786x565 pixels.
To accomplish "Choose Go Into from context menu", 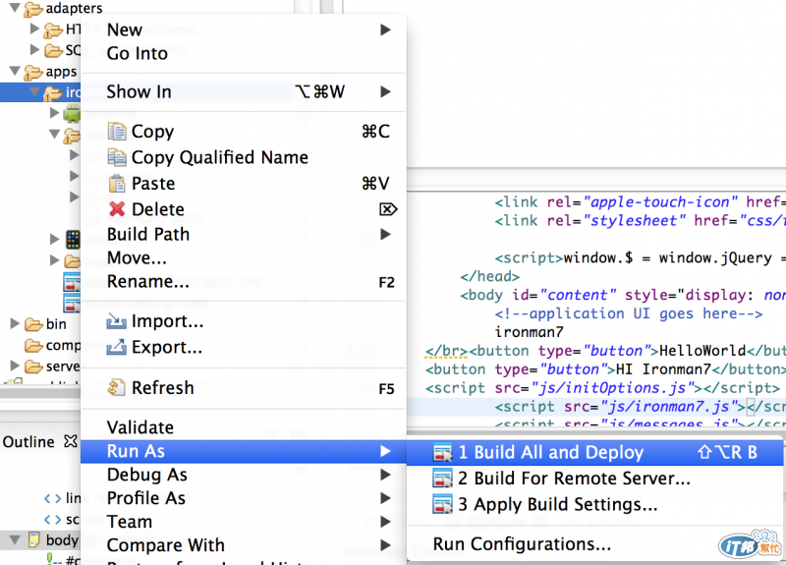I will coord(243,53).
